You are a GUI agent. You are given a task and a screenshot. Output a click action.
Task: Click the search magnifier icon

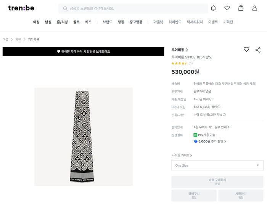pos(65,8)
